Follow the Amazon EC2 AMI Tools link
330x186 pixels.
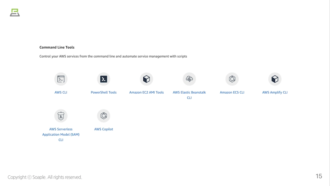point(146,92)
